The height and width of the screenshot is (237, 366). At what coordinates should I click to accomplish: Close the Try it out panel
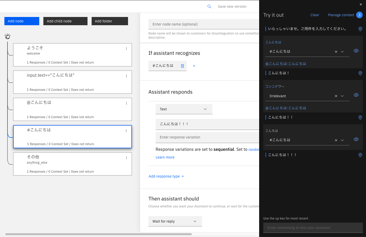click(361, 4)
